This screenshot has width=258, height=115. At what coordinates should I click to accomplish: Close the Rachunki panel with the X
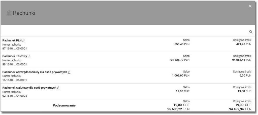tap(250, 6)
